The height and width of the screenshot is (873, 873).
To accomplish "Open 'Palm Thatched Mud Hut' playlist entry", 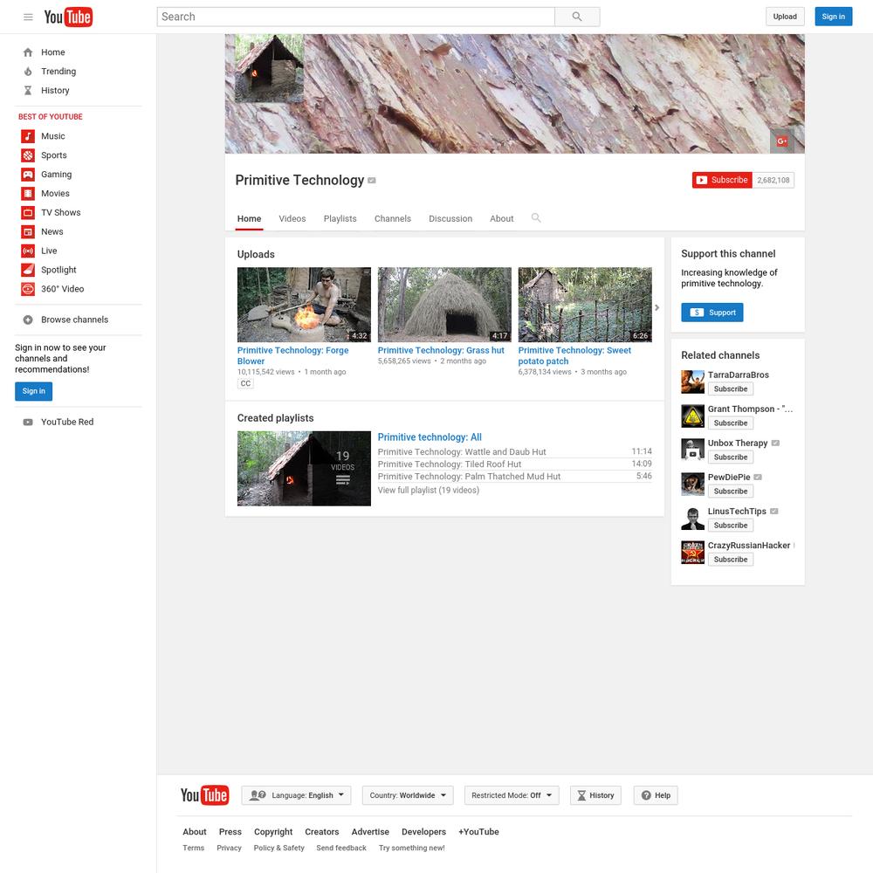I will coord(469,476).
